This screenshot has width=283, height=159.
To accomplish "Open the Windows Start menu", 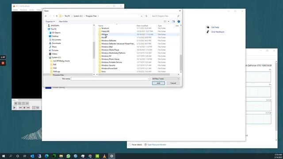I will (4, 156).
